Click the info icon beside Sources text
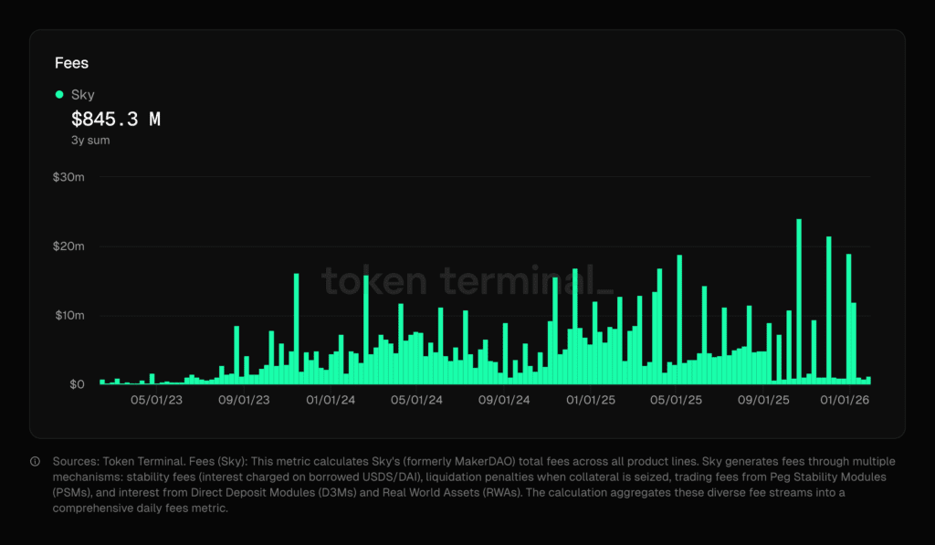This screenshot has height=545, width=935. pos(35,461)
